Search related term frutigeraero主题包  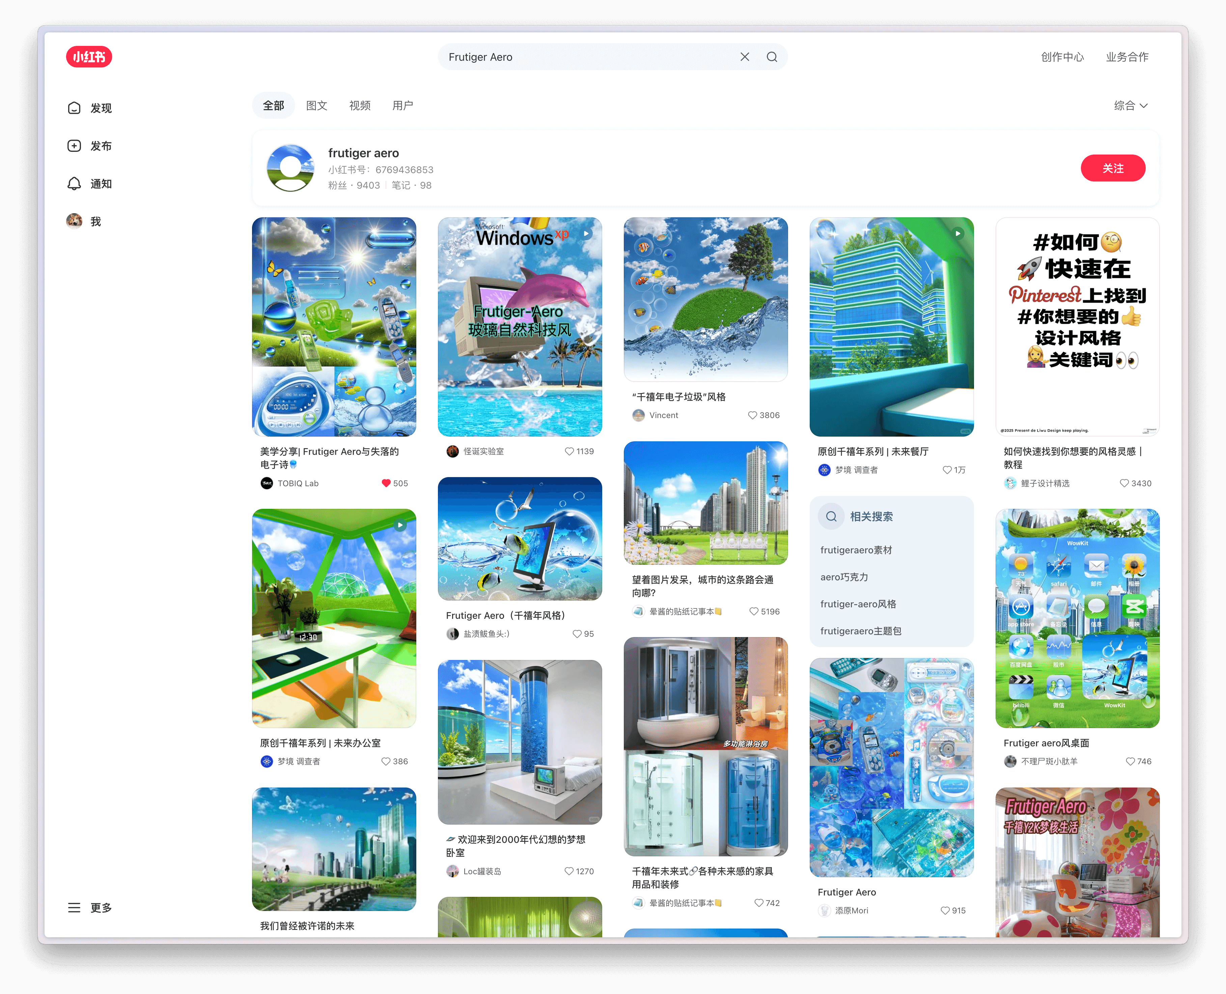(x=860, y=631)
